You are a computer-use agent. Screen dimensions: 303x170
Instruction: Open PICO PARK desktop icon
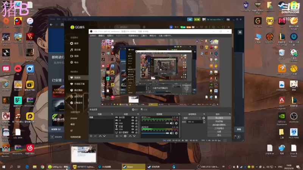294,134
